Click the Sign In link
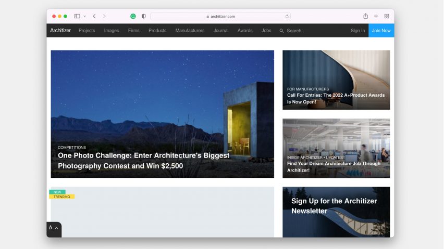 coord(357,31)
